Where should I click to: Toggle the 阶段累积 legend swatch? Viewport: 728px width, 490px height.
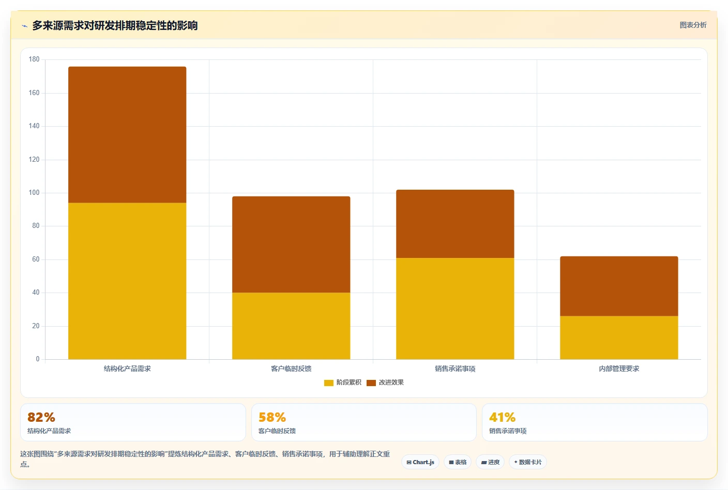point(329,383)
